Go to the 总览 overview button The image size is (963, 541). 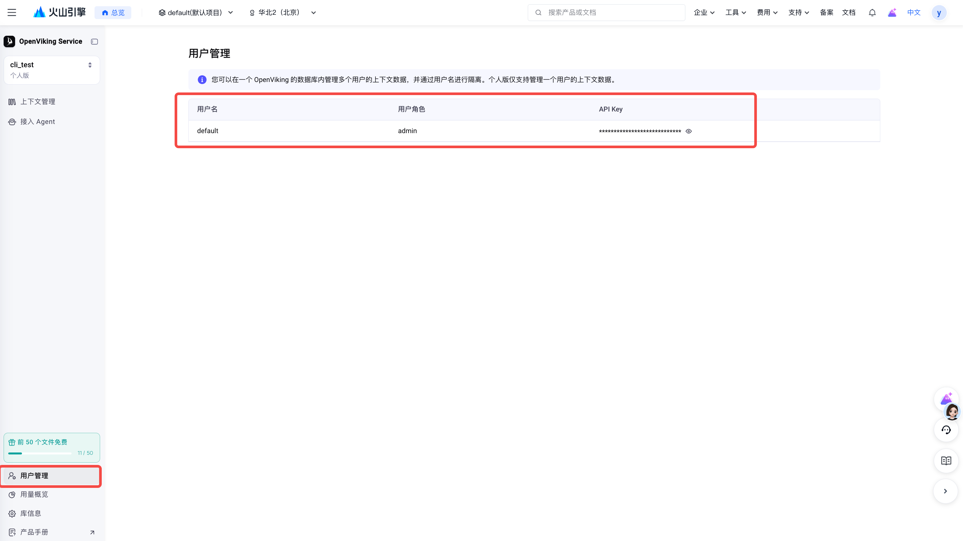tap(113, 13)
